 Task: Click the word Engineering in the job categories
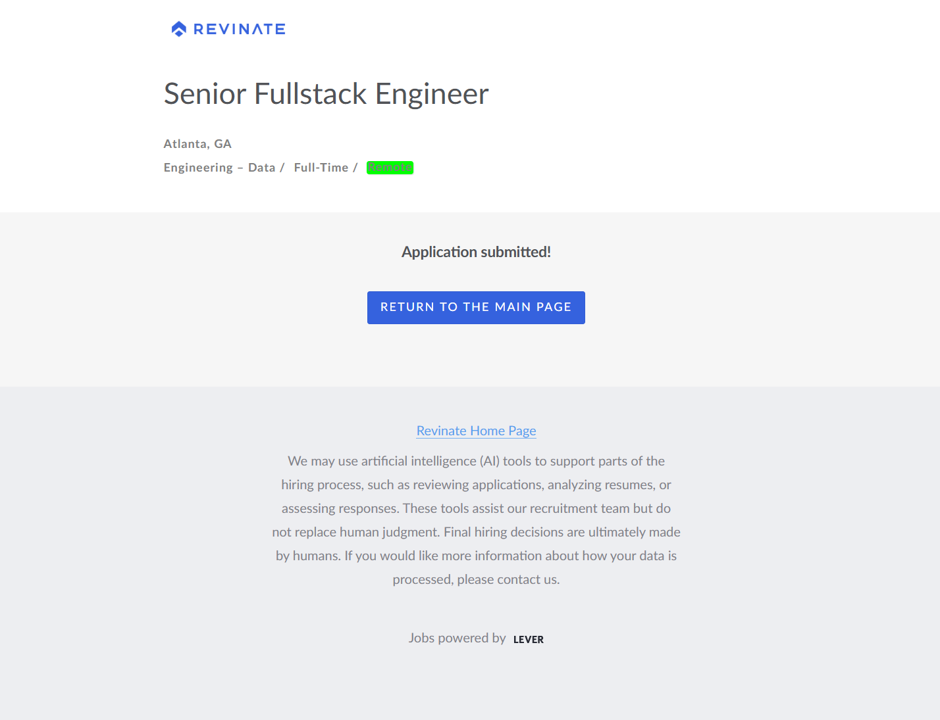pyautogui.click(x=198, y=168)
